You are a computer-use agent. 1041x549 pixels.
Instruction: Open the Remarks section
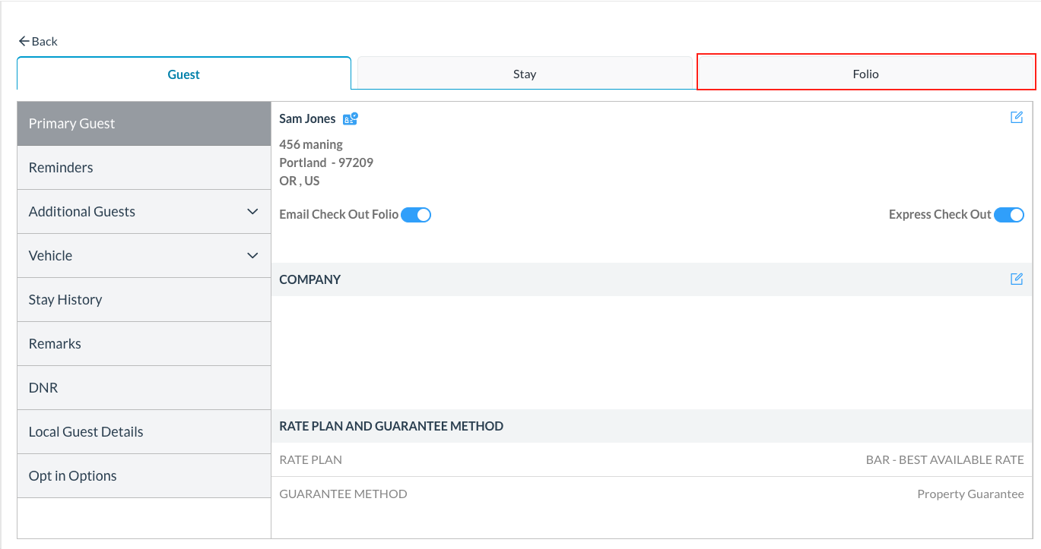point(144,343)
